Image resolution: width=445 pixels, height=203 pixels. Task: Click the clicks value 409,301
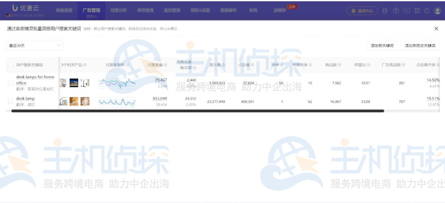(246, 101)
